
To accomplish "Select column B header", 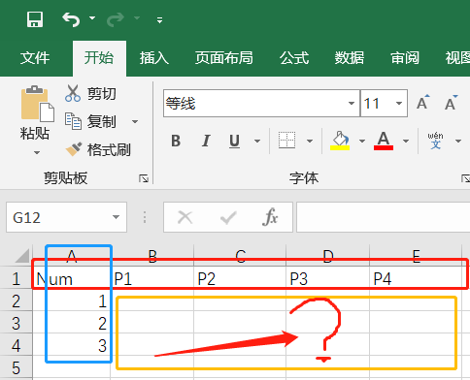I will [152, 256].
